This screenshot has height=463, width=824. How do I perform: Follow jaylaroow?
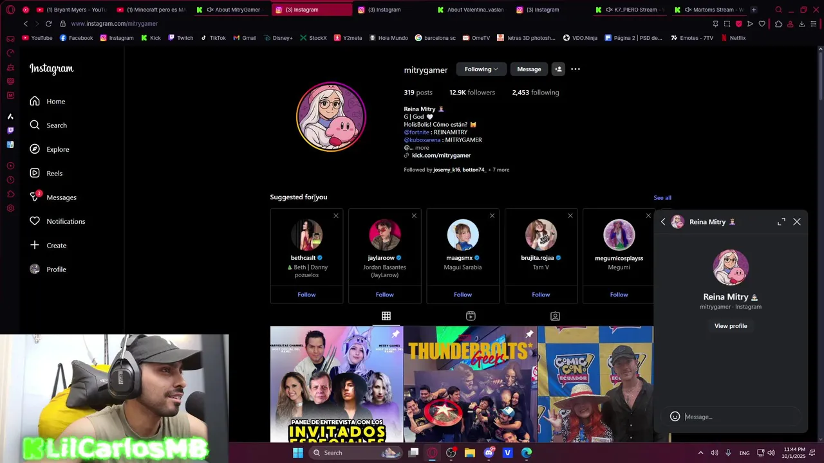pos(384,295)
